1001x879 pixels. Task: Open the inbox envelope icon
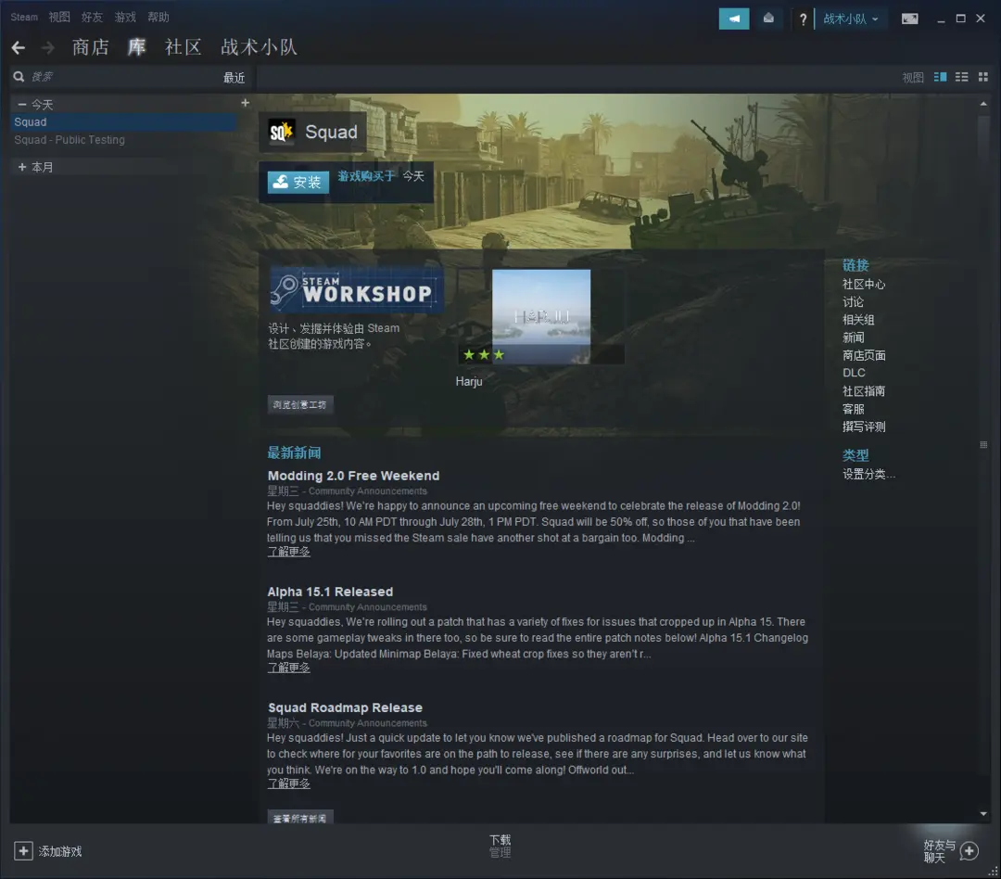[768, 19]
